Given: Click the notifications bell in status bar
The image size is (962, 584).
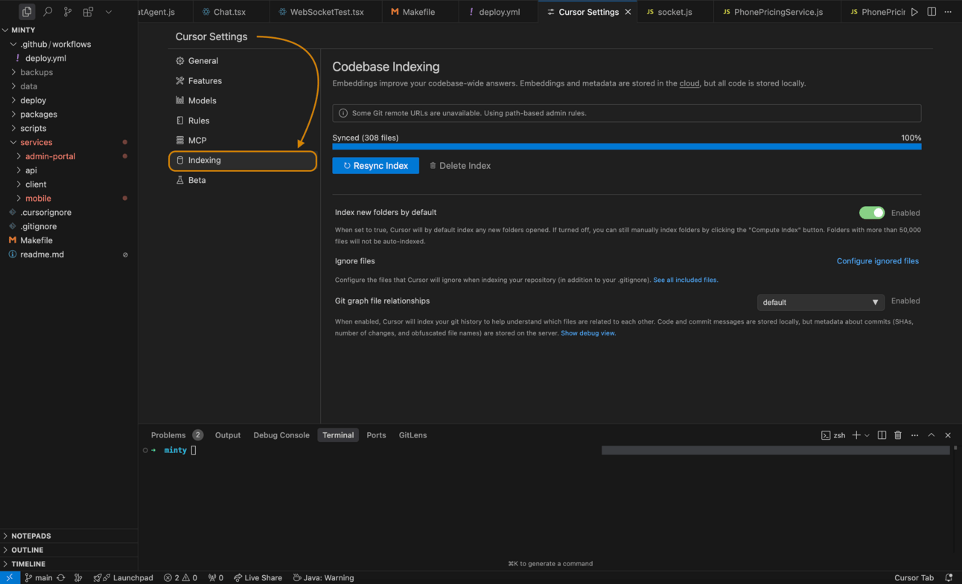Looking at the screenshot, I should click(x=949, y=577).
